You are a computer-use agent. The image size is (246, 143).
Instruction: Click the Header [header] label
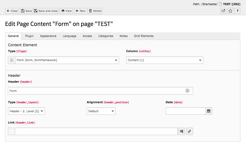click(20, 82)
